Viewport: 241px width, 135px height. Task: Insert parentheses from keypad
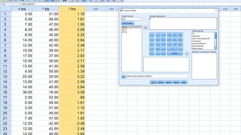point(163,53)
